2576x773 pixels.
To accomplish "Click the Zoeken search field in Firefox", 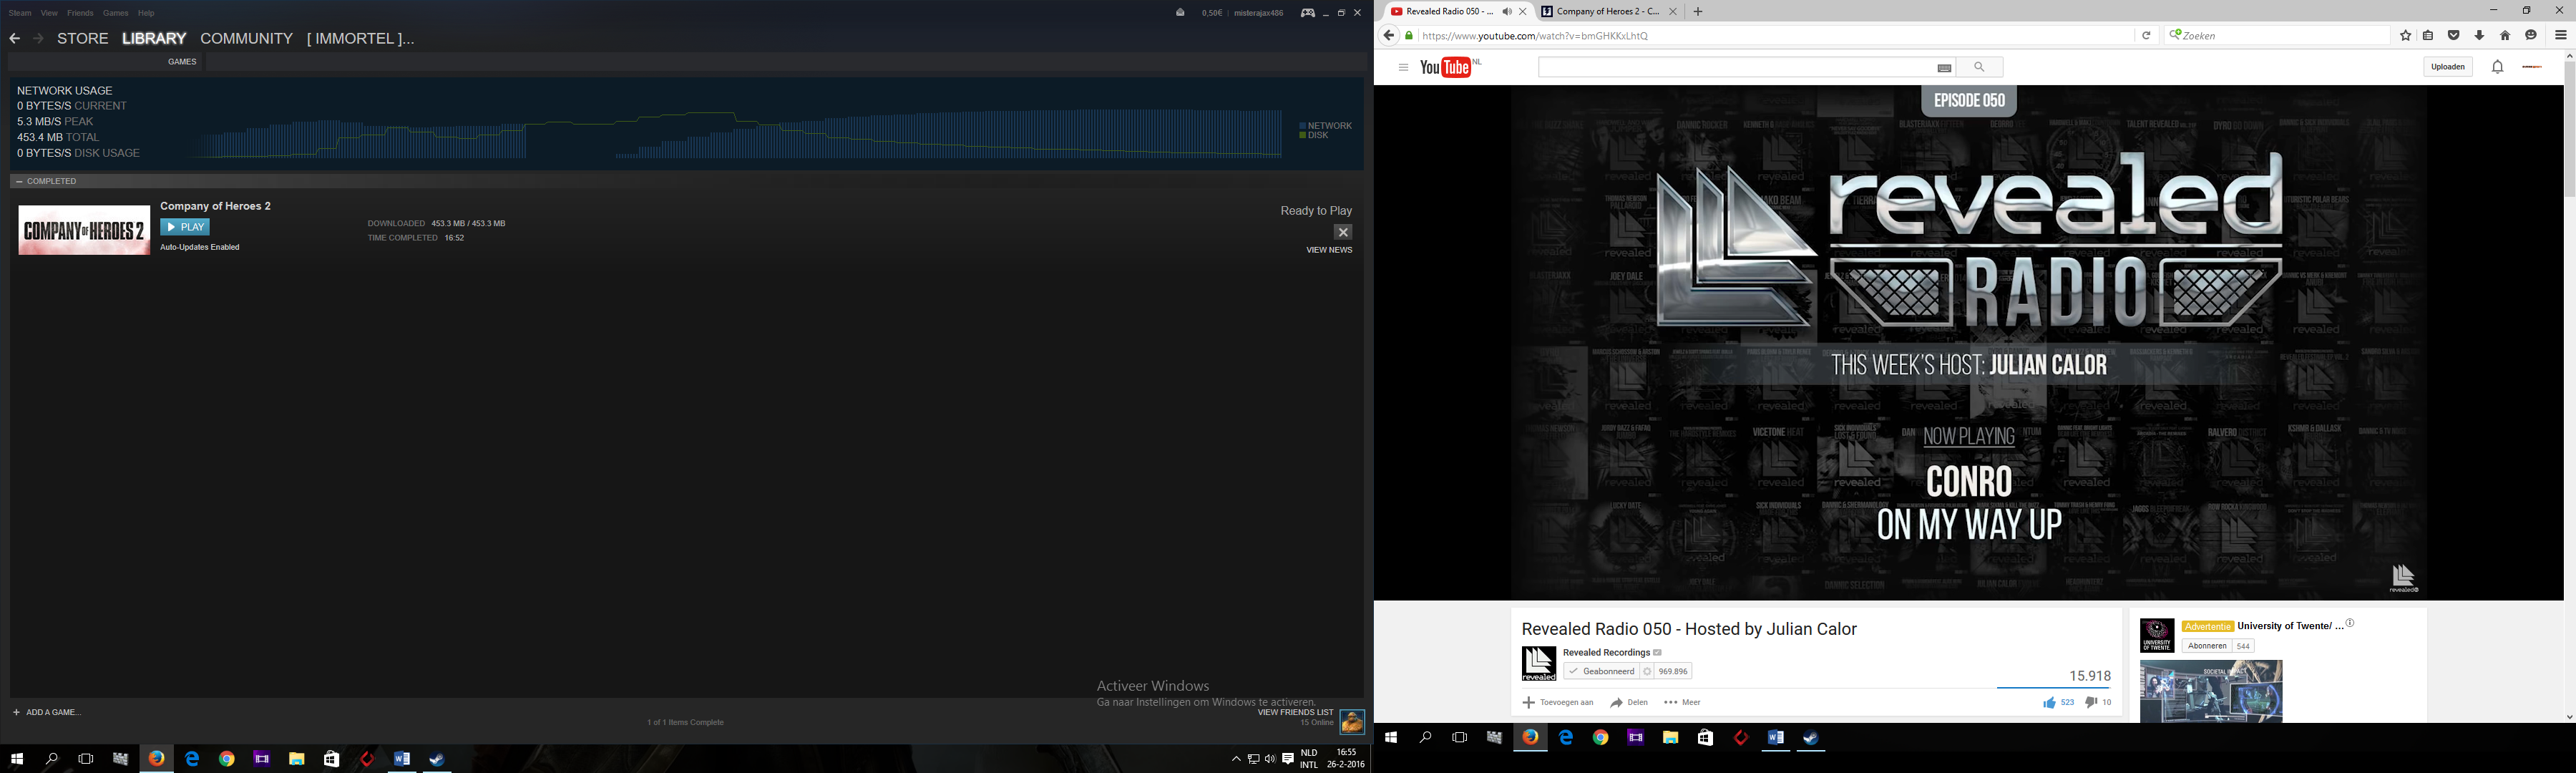I will 2277,36.
